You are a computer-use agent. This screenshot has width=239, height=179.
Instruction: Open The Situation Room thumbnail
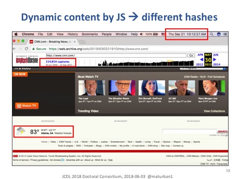click(x=122, y=88)
